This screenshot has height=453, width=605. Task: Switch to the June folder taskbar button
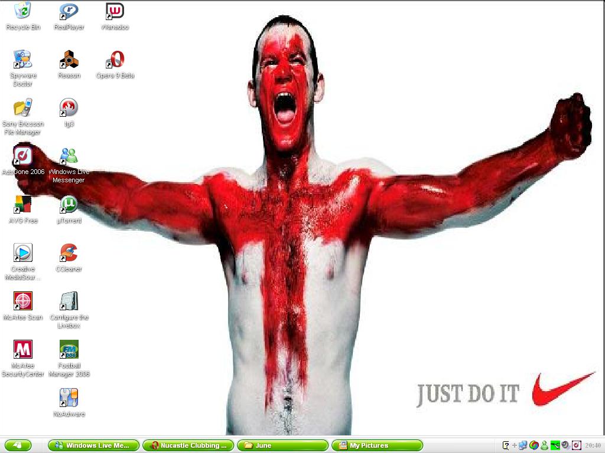click(282, 445)
